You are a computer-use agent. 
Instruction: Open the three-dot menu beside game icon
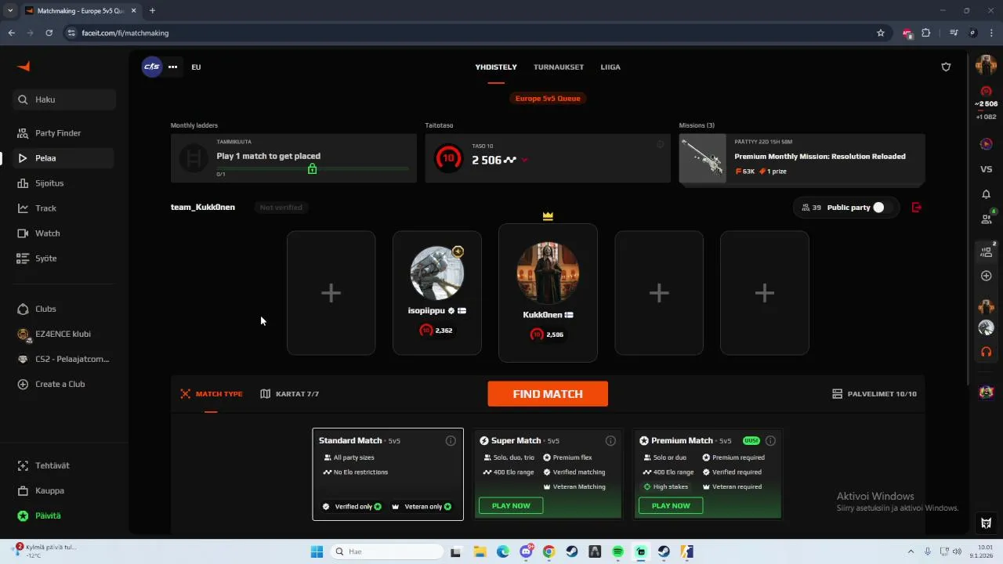tap(172, 67)
